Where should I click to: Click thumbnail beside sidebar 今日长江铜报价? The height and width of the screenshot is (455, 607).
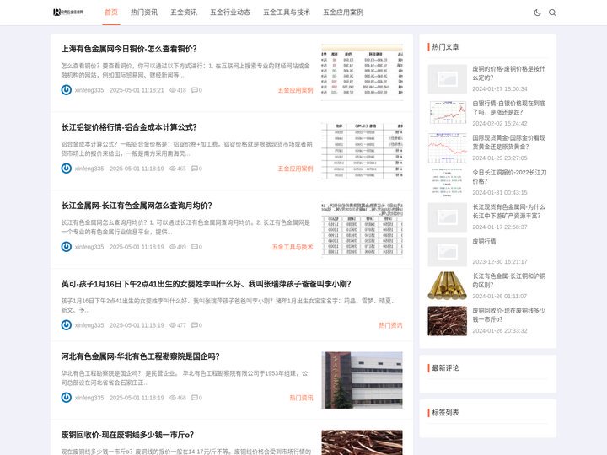click(447, 183)
